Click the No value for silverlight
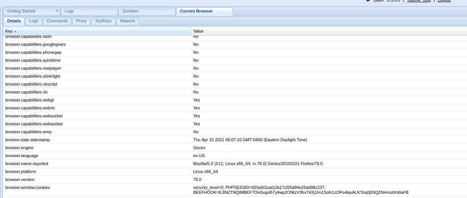Image resolution: width=467 pixels, height=198 pixels. 196,76
